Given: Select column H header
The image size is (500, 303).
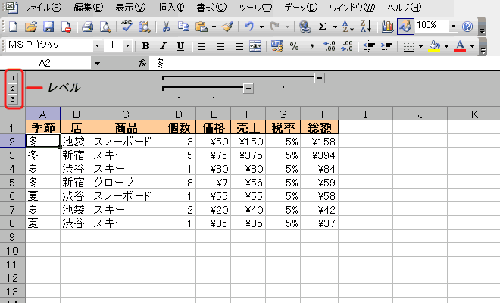Looking at the screenshot, I should 319,114.
